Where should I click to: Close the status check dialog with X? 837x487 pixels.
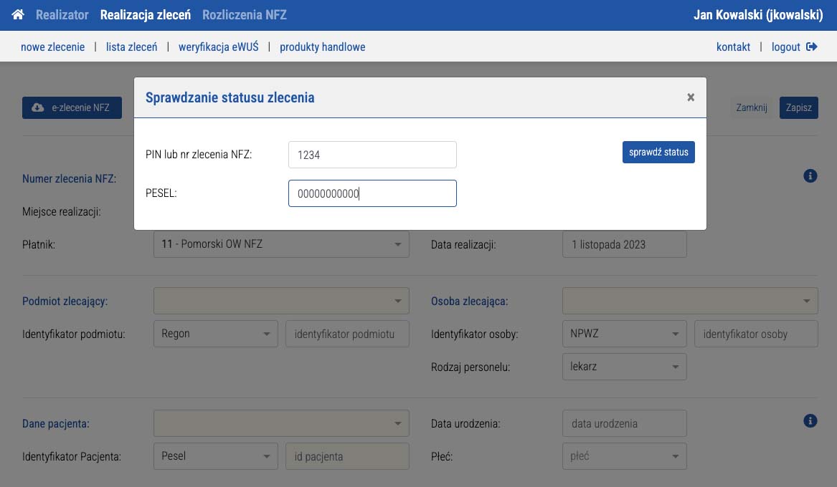pos(691,97)
